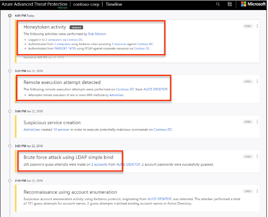Click OPEN status on Remote execution alert

coord(248,82)
